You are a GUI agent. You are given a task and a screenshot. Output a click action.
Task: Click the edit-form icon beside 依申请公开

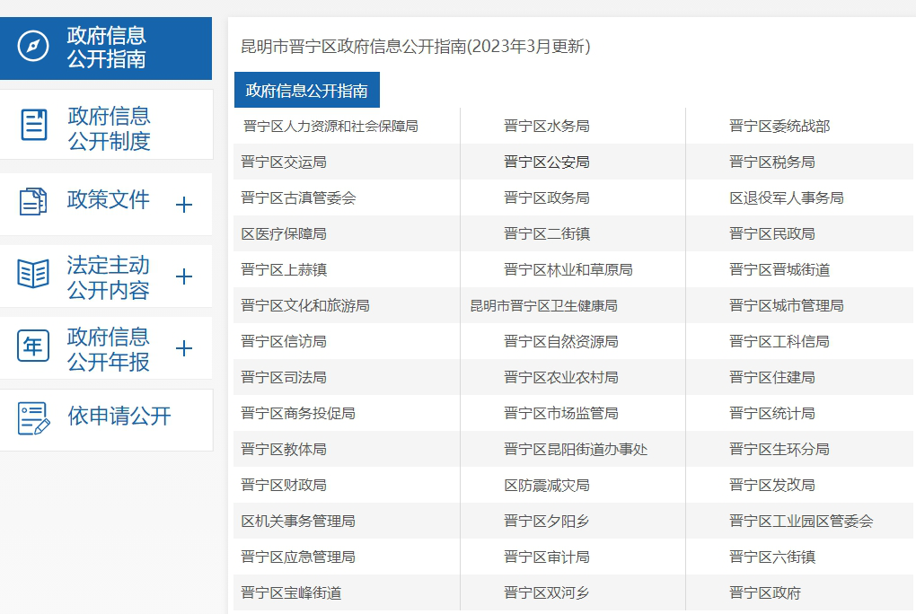coord(34,418)
